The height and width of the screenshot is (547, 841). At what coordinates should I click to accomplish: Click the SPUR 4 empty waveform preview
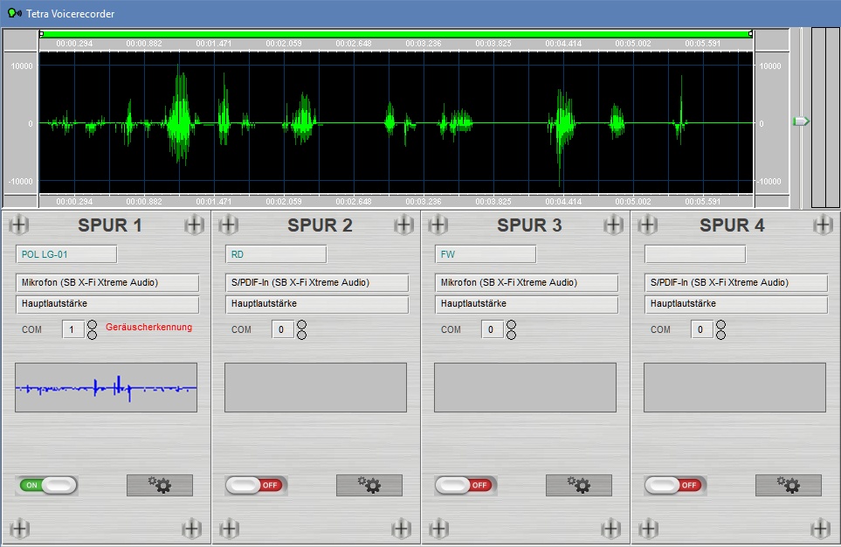(734, 388)
